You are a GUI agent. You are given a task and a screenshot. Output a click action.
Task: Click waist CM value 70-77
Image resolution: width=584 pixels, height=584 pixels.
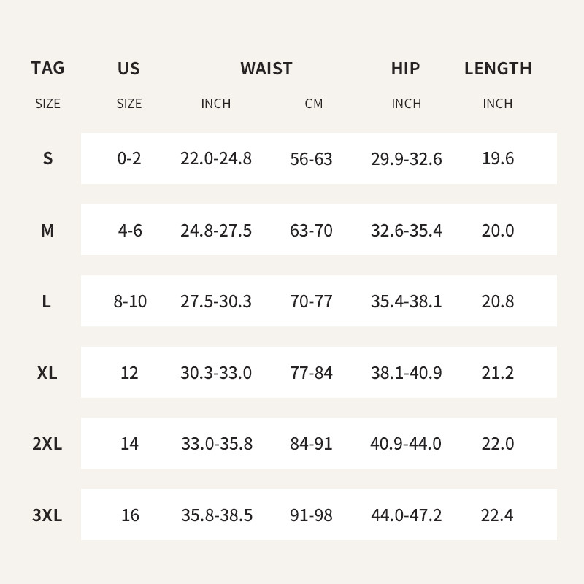(311, 301)
